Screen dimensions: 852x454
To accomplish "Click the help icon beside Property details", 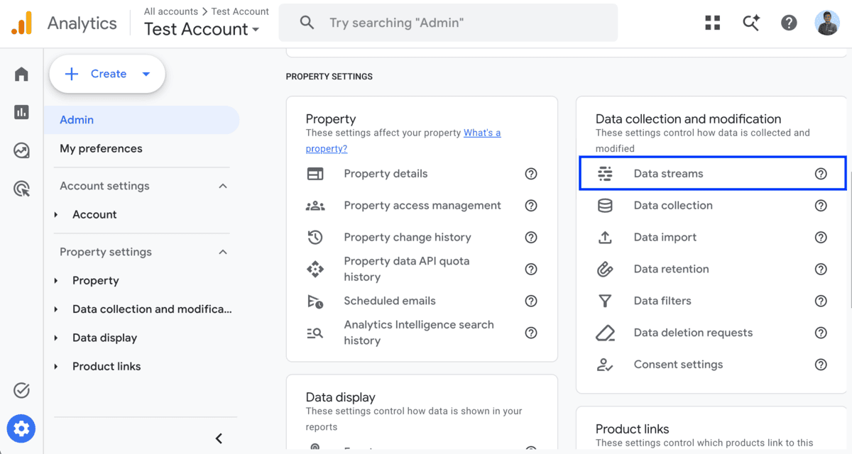I will point(531,174).
